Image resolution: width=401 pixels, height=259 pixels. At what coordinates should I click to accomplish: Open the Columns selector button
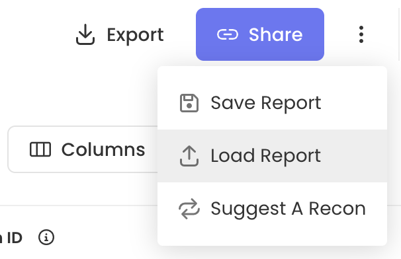(83, 149)
